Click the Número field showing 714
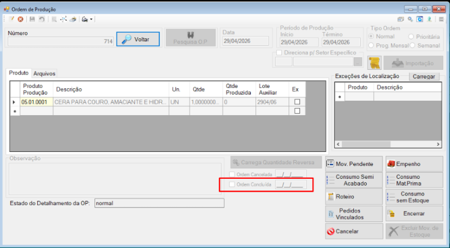450x248 pixels. [61, 42]
